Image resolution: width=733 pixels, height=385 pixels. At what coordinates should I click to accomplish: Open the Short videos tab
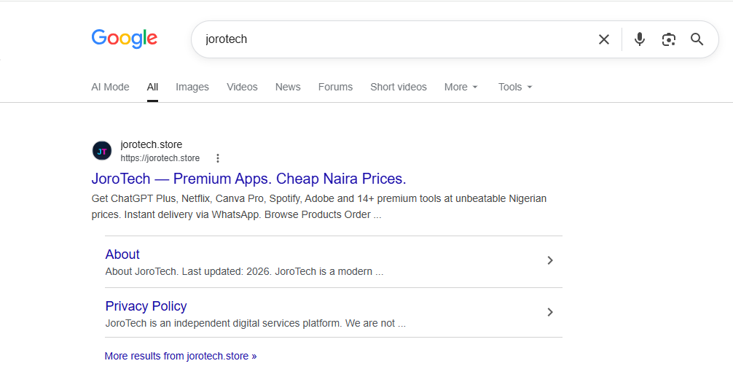(x=399, y=87)
